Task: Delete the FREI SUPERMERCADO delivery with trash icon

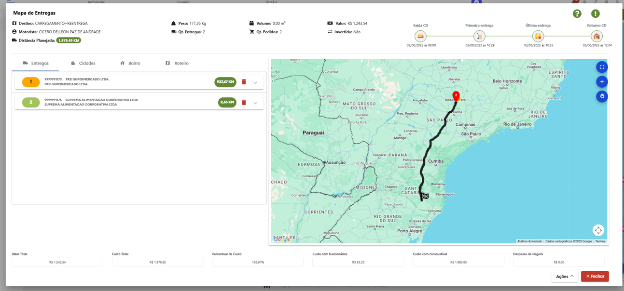Action: (x=244, y=82)
